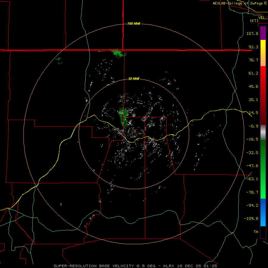Click the -47.6 value on the velocity scale
268x268 pixels.
[252, 166]
